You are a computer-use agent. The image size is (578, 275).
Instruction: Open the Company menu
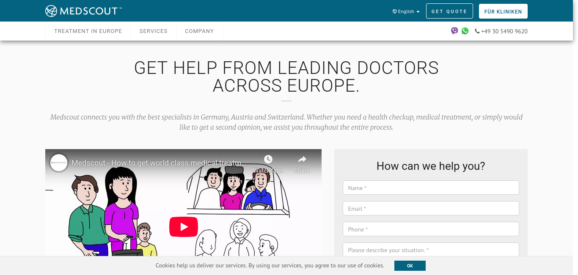[199, 31]
